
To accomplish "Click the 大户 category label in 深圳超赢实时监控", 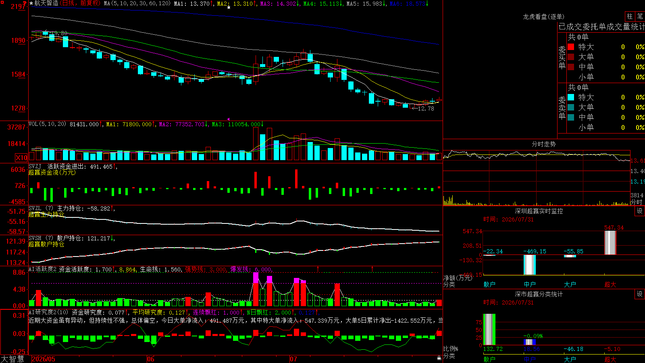I will [x=570, y=284].
